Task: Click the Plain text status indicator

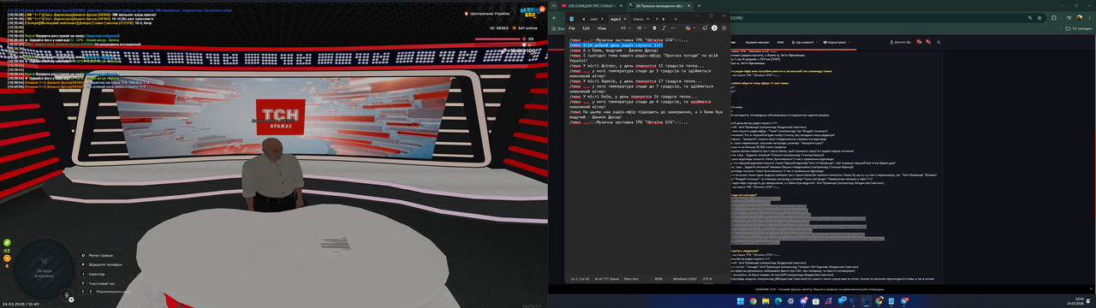Action: 631,279
